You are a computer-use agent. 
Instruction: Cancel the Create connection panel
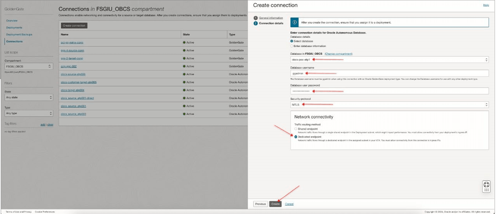pos(289,204)
